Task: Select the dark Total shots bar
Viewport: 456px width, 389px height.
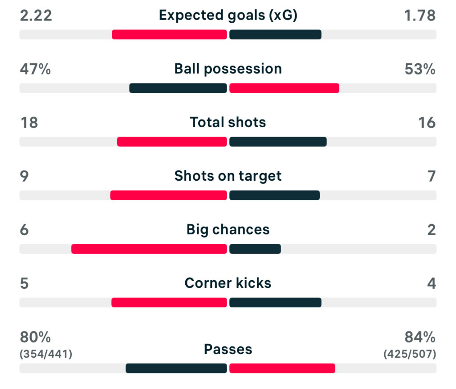Action: 278,141
